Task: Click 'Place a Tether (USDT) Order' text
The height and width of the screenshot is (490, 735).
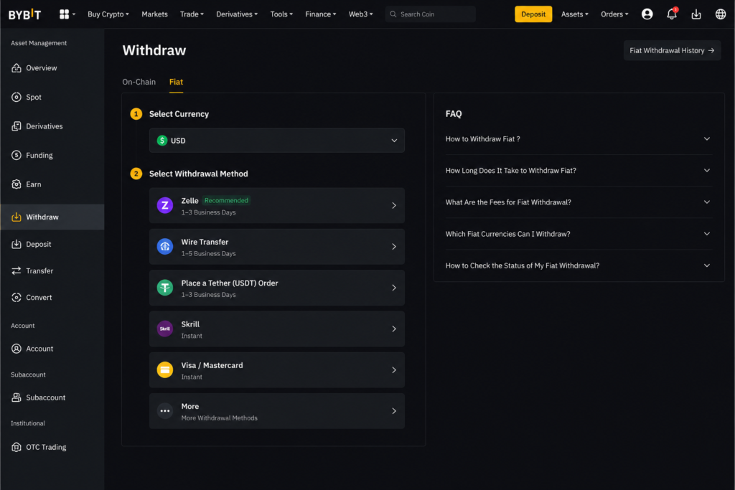Action: coord(230,283)
